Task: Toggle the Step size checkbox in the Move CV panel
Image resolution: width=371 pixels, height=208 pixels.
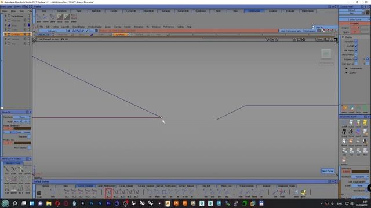Action: 29,136
